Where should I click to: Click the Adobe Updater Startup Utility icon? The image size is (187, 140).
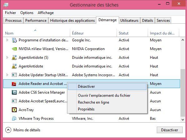coord(14,75)
